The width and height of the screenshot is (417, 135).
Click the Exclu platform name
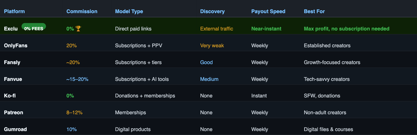[11, 29]
